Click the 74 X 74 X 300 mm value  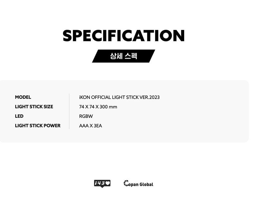[98, 107]
